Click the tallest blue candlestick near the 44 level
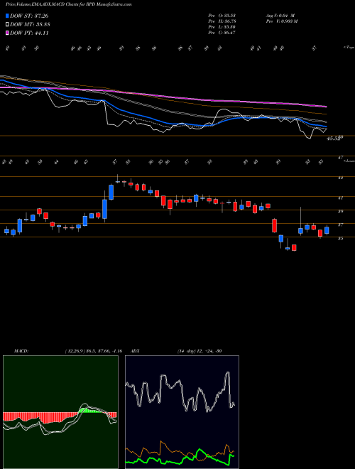Viewport: 355px width, 469px height. click(x=111, y=192)
